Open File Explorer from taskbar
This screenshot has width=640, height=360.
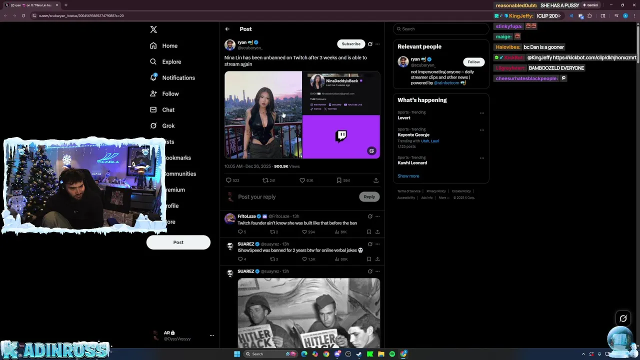(381, 354)
